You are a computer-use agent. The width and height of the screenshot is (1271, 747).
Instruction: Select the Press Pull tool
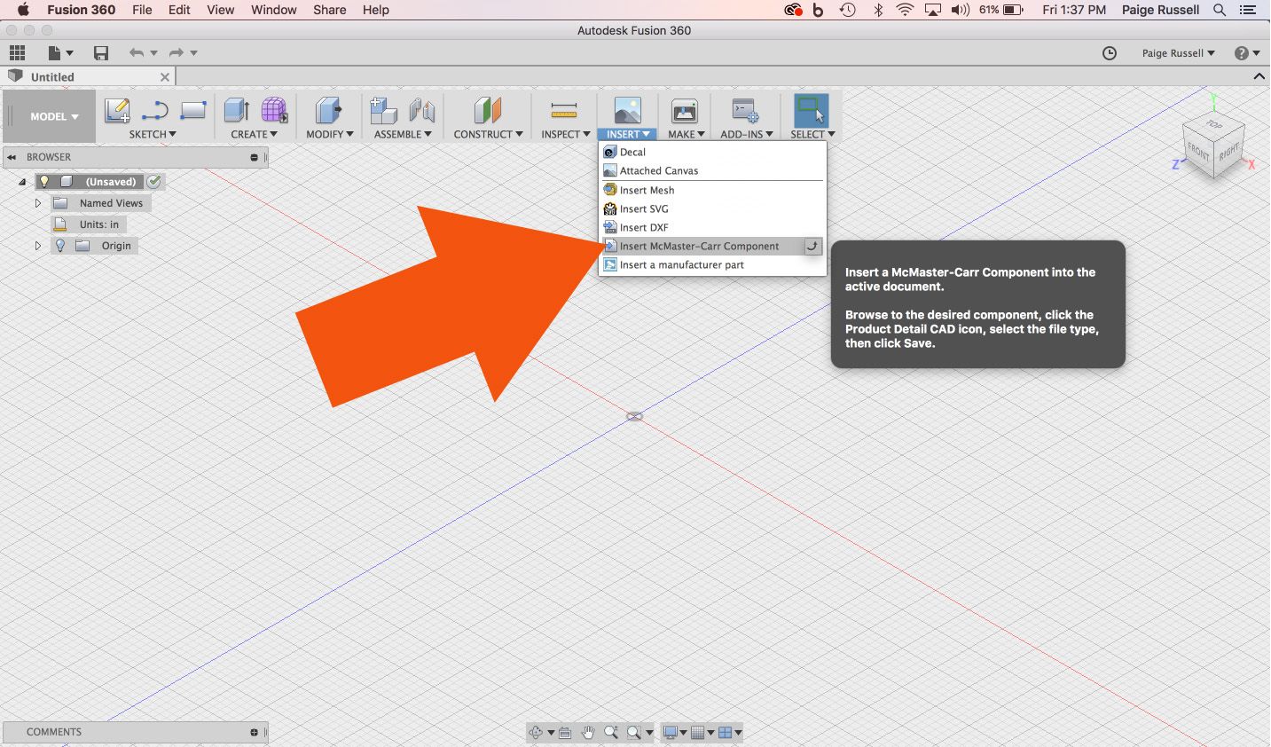pos(329,111)
